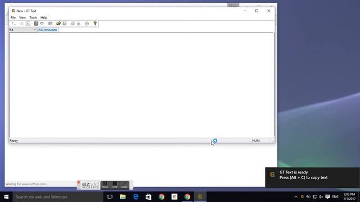Click the dark square toolbar icon
This screenshot has width=360, height=202.
pos(36,24)
